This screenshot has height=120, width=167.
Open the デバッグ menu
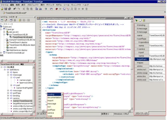pyautogui.click(x=50, y=5)
